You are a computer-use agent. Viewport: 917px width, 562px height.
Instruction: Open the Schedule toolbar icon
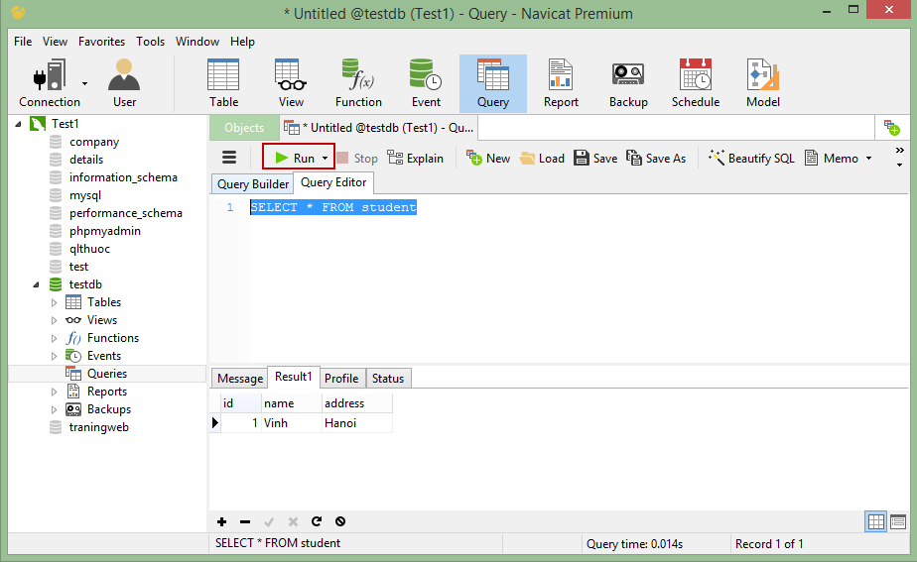[x=696, y=83]
